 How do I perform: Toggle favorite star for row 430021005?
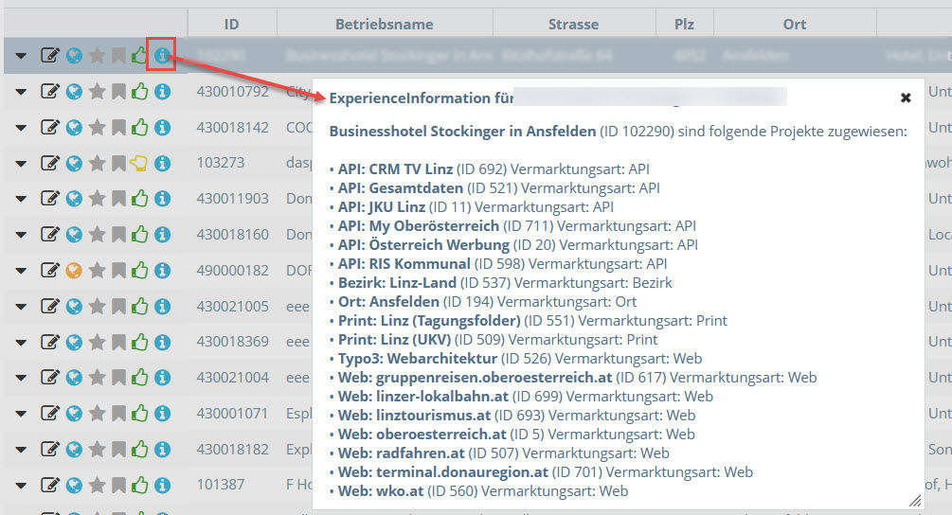[98, 306]
